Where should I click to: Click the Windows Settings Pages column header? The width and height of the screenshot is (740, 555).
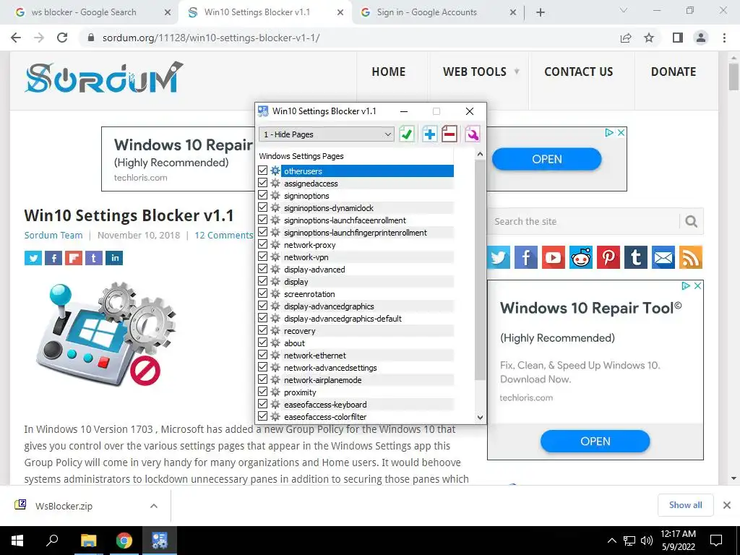point(356,156)
